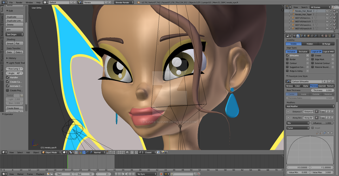Click the record auto-keyframe red button

click(x=161, y=174)
